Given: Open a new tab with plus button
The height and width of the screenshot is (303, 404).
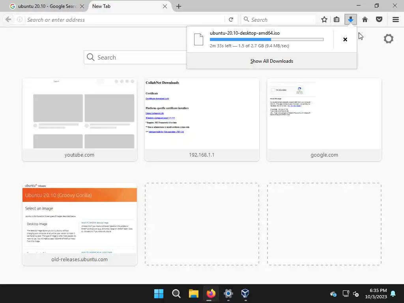Looking at the screenshot, I should 179,6.
